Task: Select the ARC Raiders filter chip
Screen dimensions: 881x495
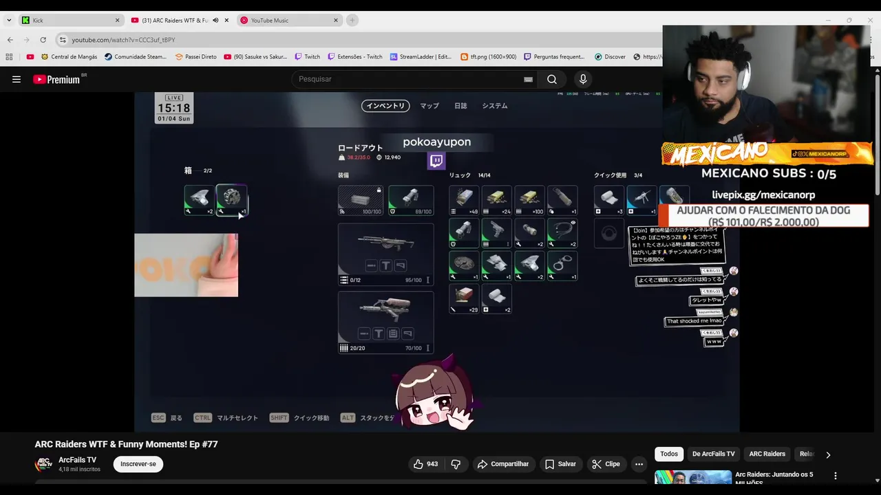Action: click(x=767, y=454)
